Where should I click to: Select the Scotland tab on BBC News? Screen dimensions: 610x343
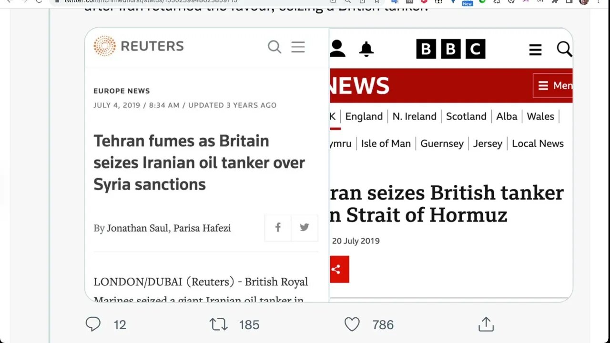click(466, 116)
